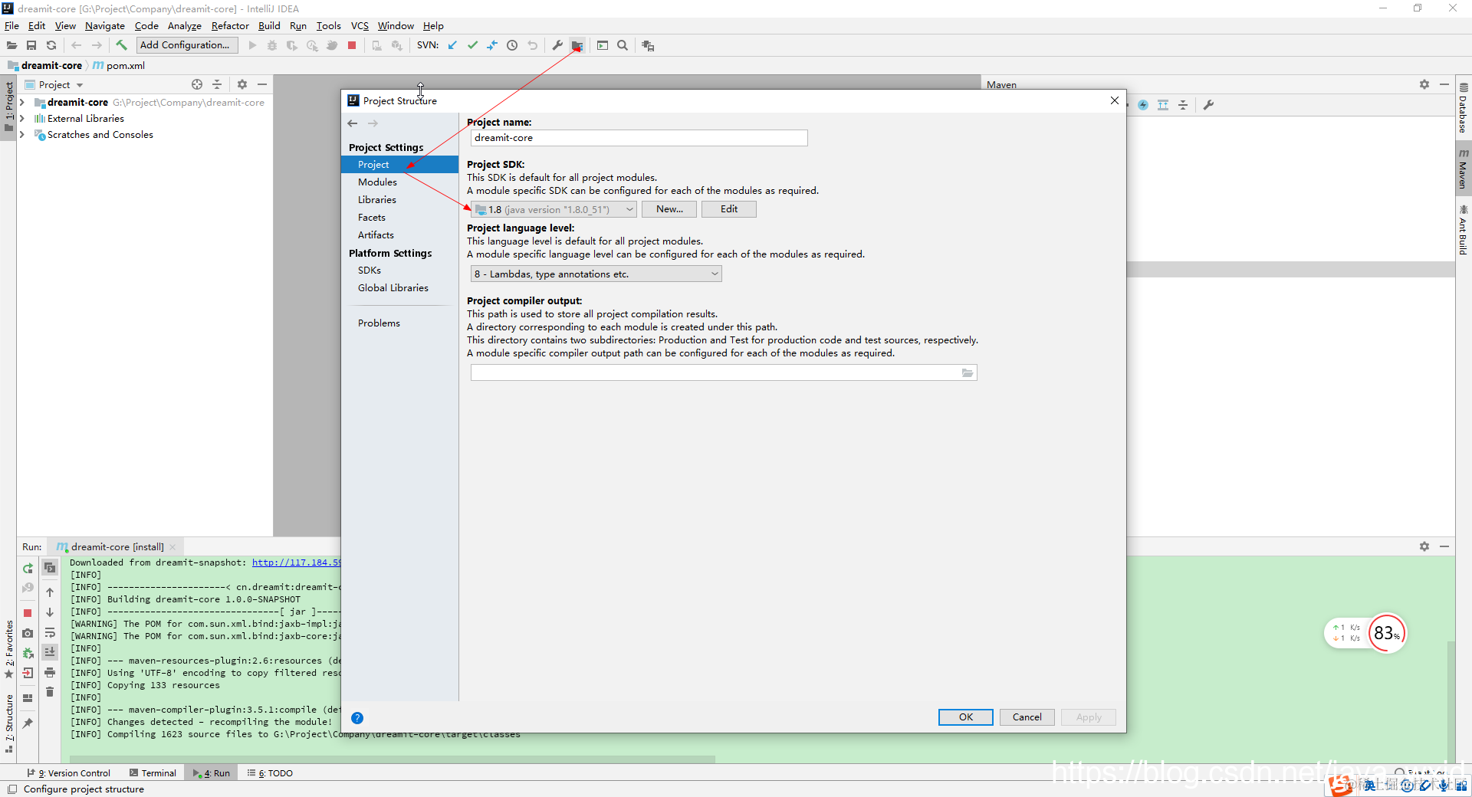Click the compiler output path field

[715, 372]
